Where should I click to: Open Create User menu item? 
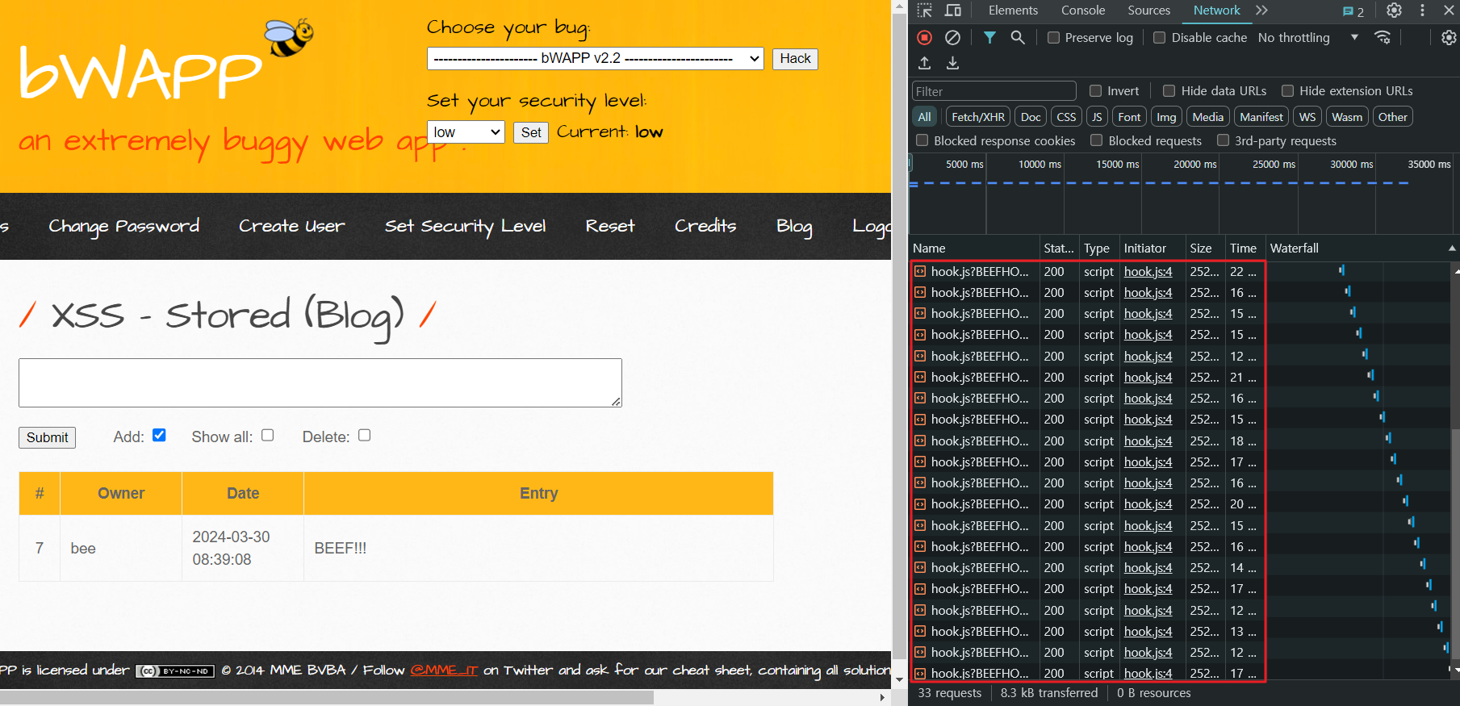click(291, 227)
